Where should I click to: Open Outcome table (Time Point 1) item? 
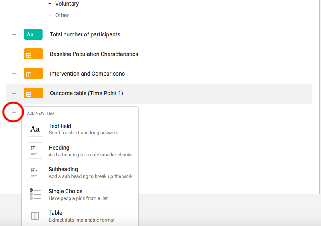click(x=86, y=93)
